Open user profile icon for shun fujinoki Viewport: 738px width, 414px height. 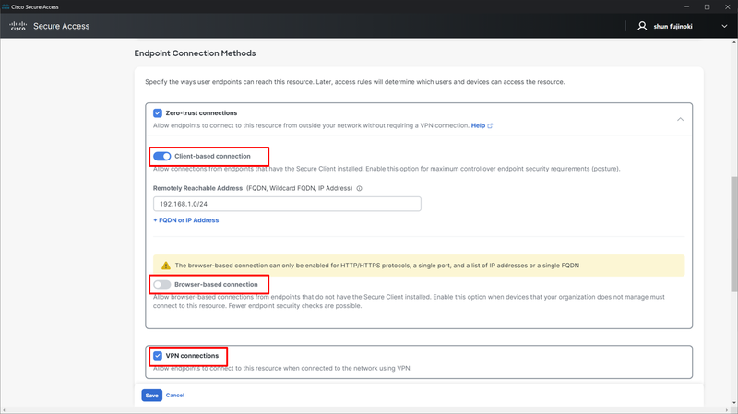click(642, 26)
